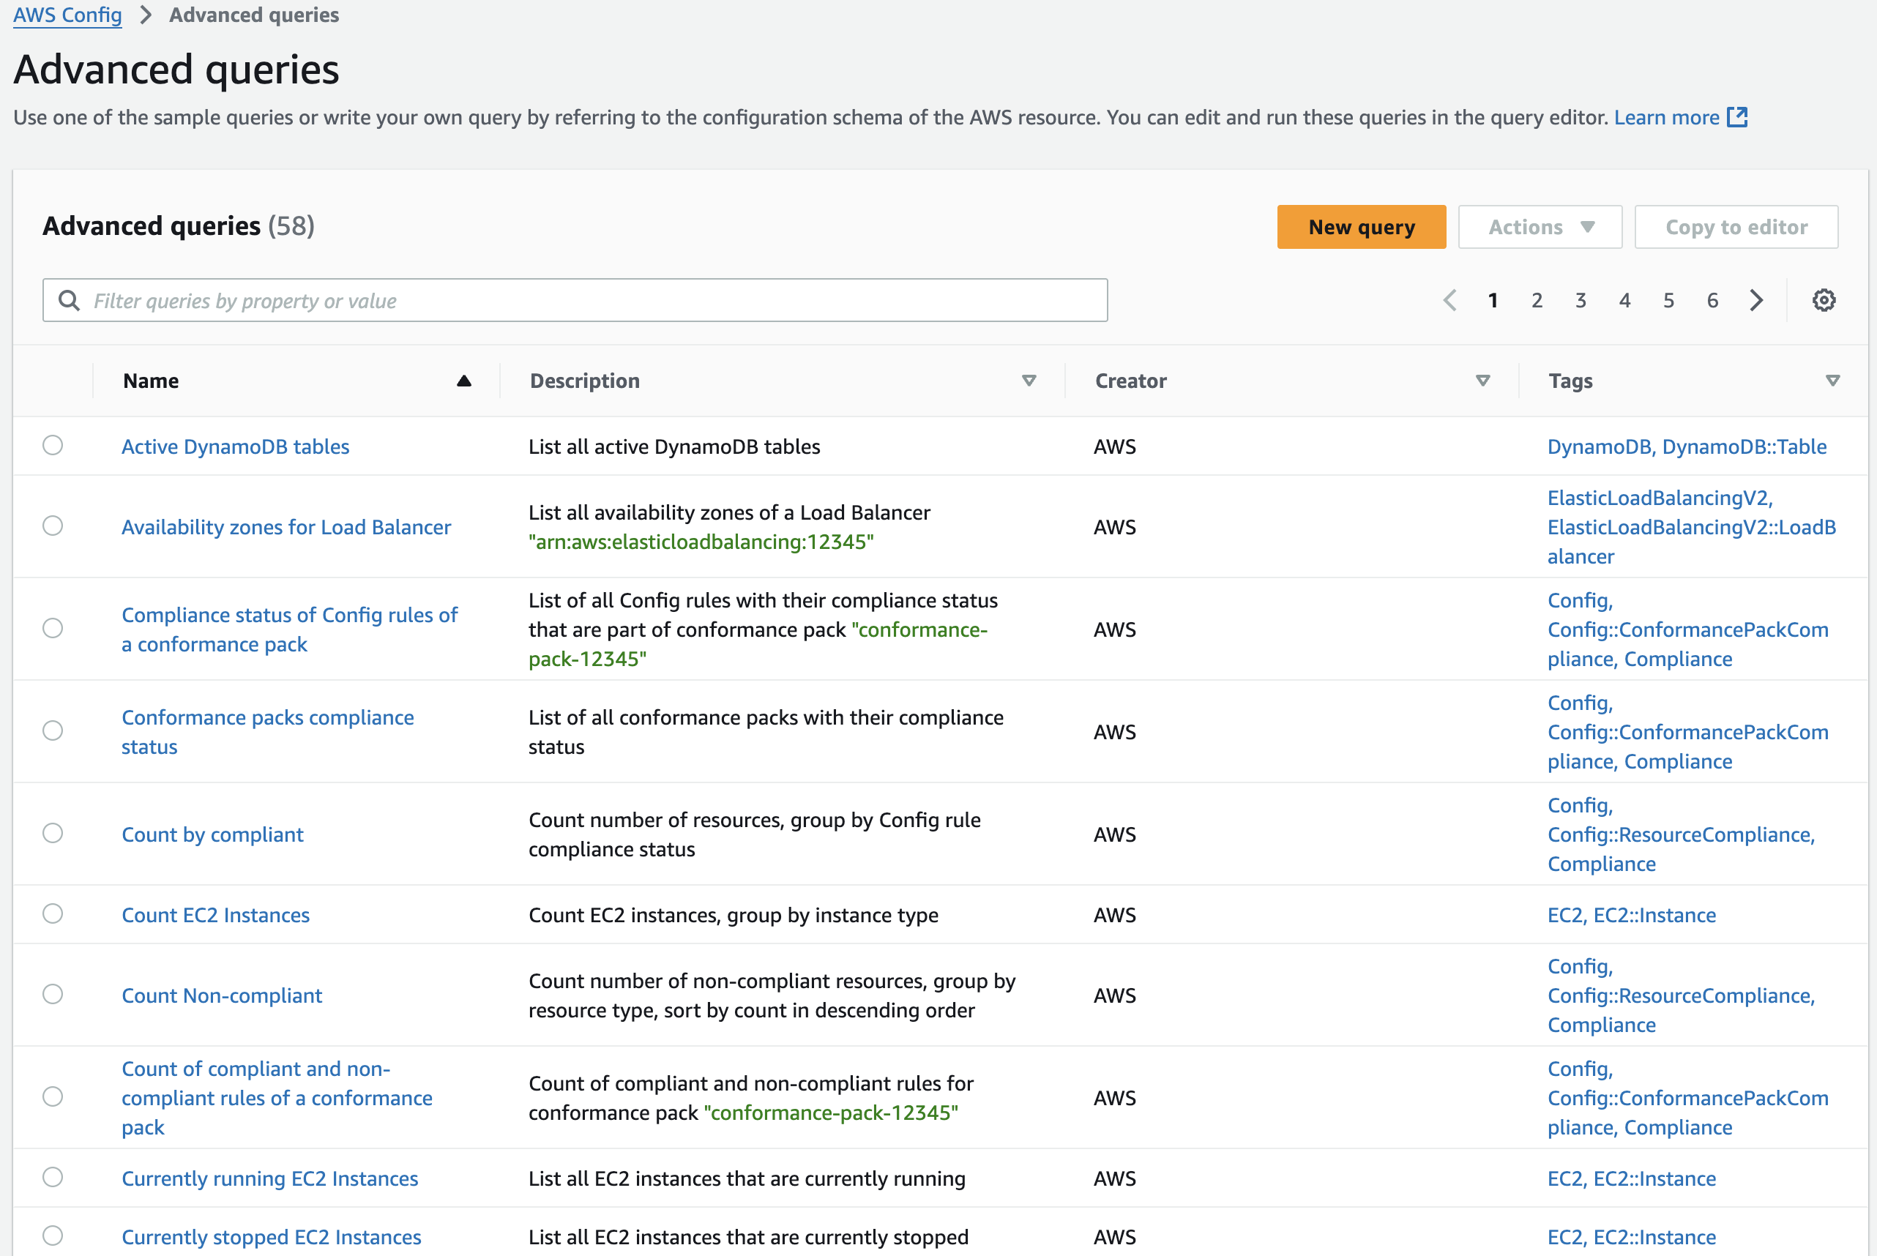
Task: Select Count EC2 Instances radio button
Action: click(53, 914)
